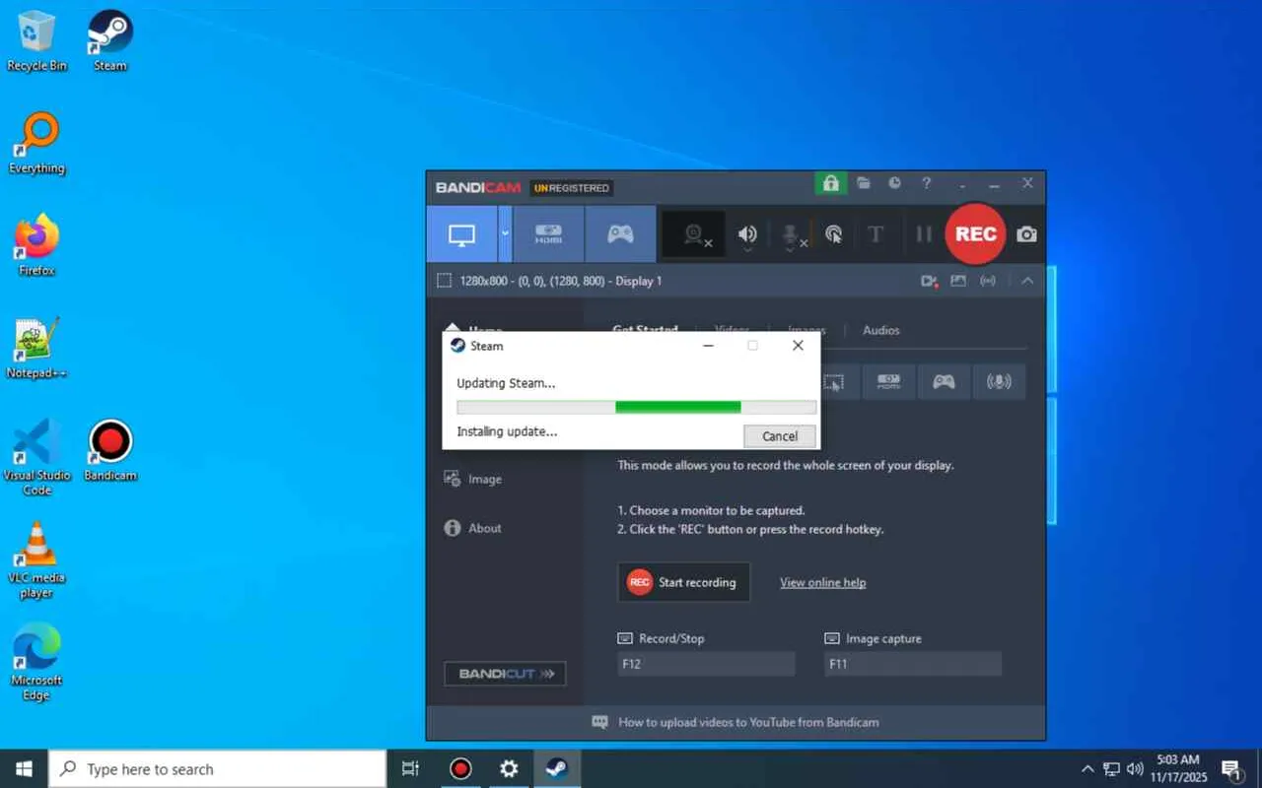Open the volume tray icon

[1135, 769]
